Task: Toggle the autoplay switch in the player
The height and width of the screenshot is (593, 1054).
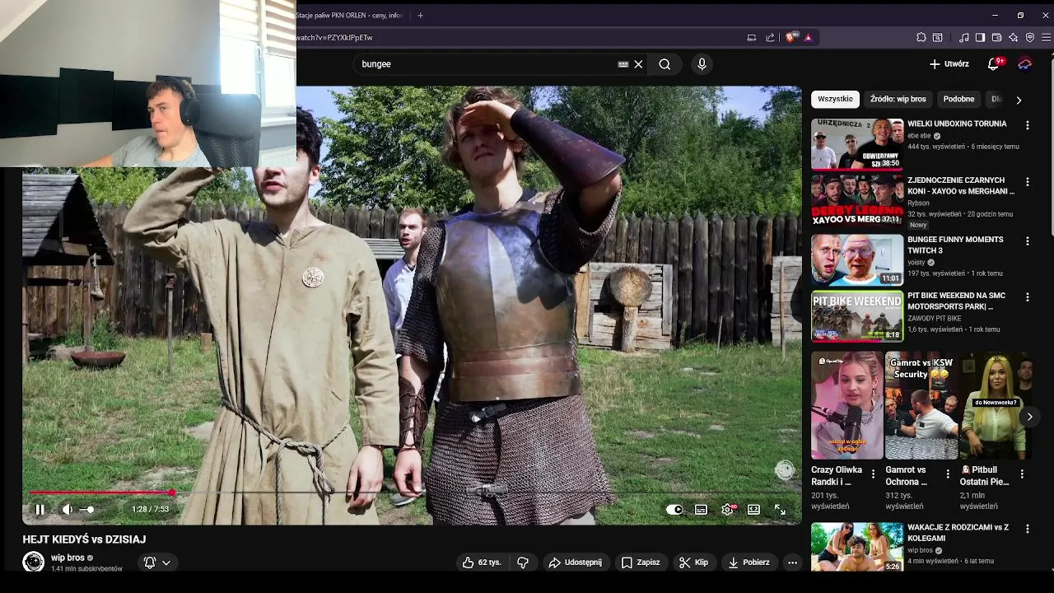Action: tap(674, 510)
